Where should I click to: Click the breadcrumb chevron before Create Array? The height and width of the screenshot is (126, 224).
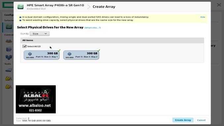tap(89, 7)
